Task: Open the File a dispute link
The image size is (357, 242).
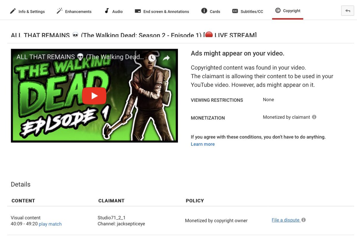Action: (286, 220)
